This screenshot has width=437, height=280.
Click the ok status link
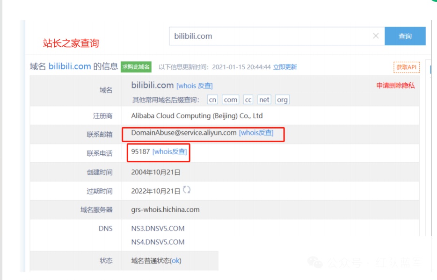175,261
